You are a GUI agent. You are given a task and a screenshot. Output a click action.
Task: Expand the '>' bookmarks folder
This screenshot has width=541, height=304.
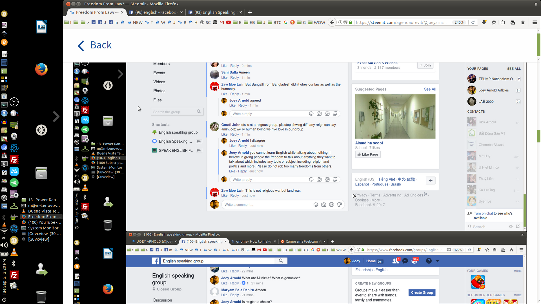click(85, 23)
